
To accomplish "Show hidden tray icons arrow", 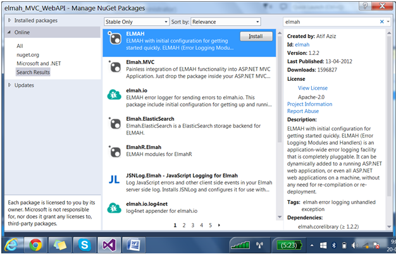I will (312, 245).
